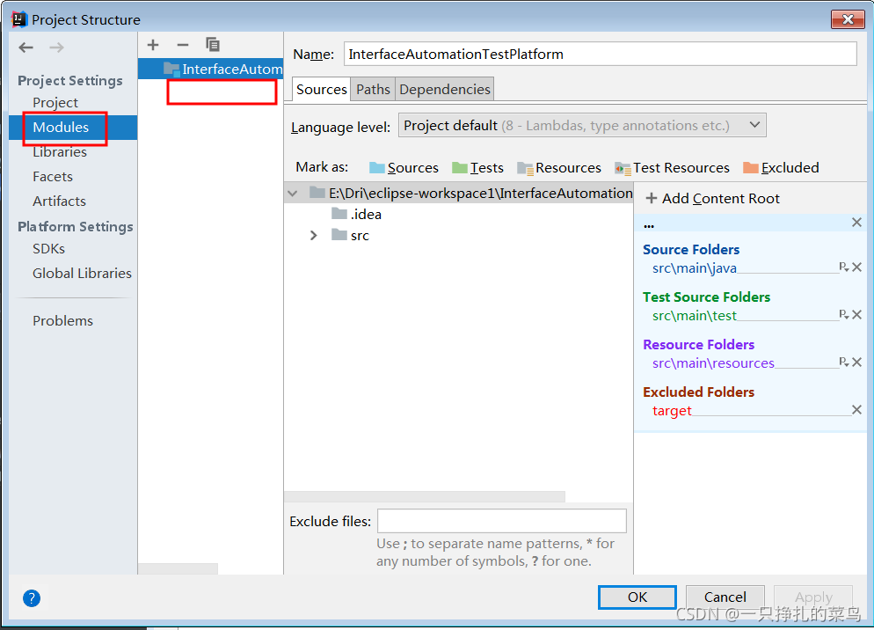Click the folder tree horizontal scrollbar
The width and height of the screenshot is (874, 630).
click(x=425, y=496)
